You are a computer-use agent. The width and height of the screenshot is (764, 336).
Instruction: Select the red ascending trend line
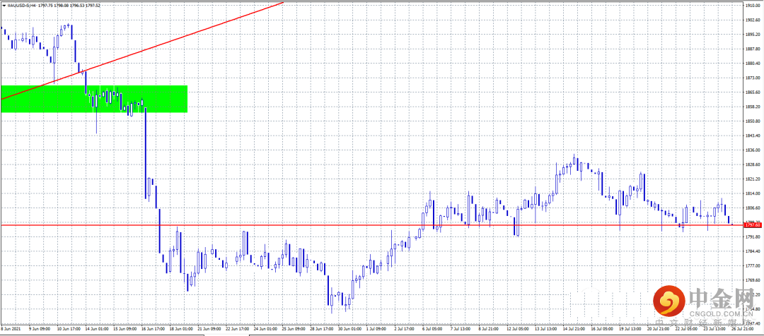coord(141,51)
